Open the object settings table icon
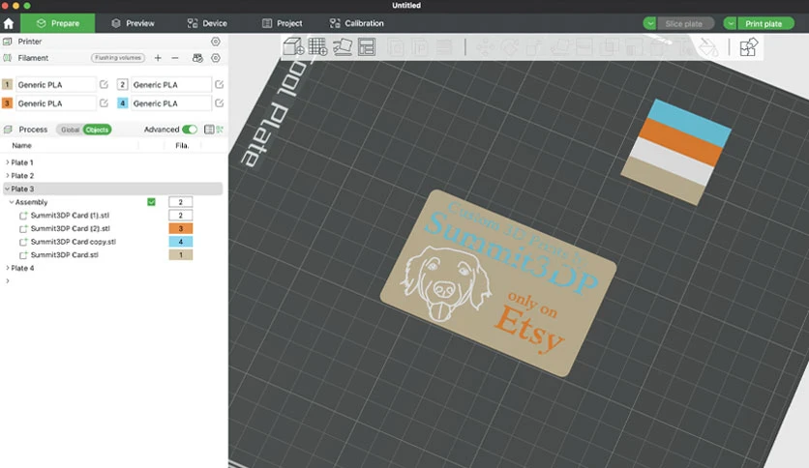 tap(208, 130)
